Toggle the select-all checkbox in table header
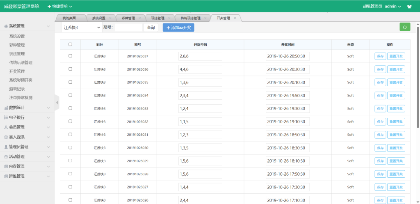420x204 pixels. click(70, 44)
